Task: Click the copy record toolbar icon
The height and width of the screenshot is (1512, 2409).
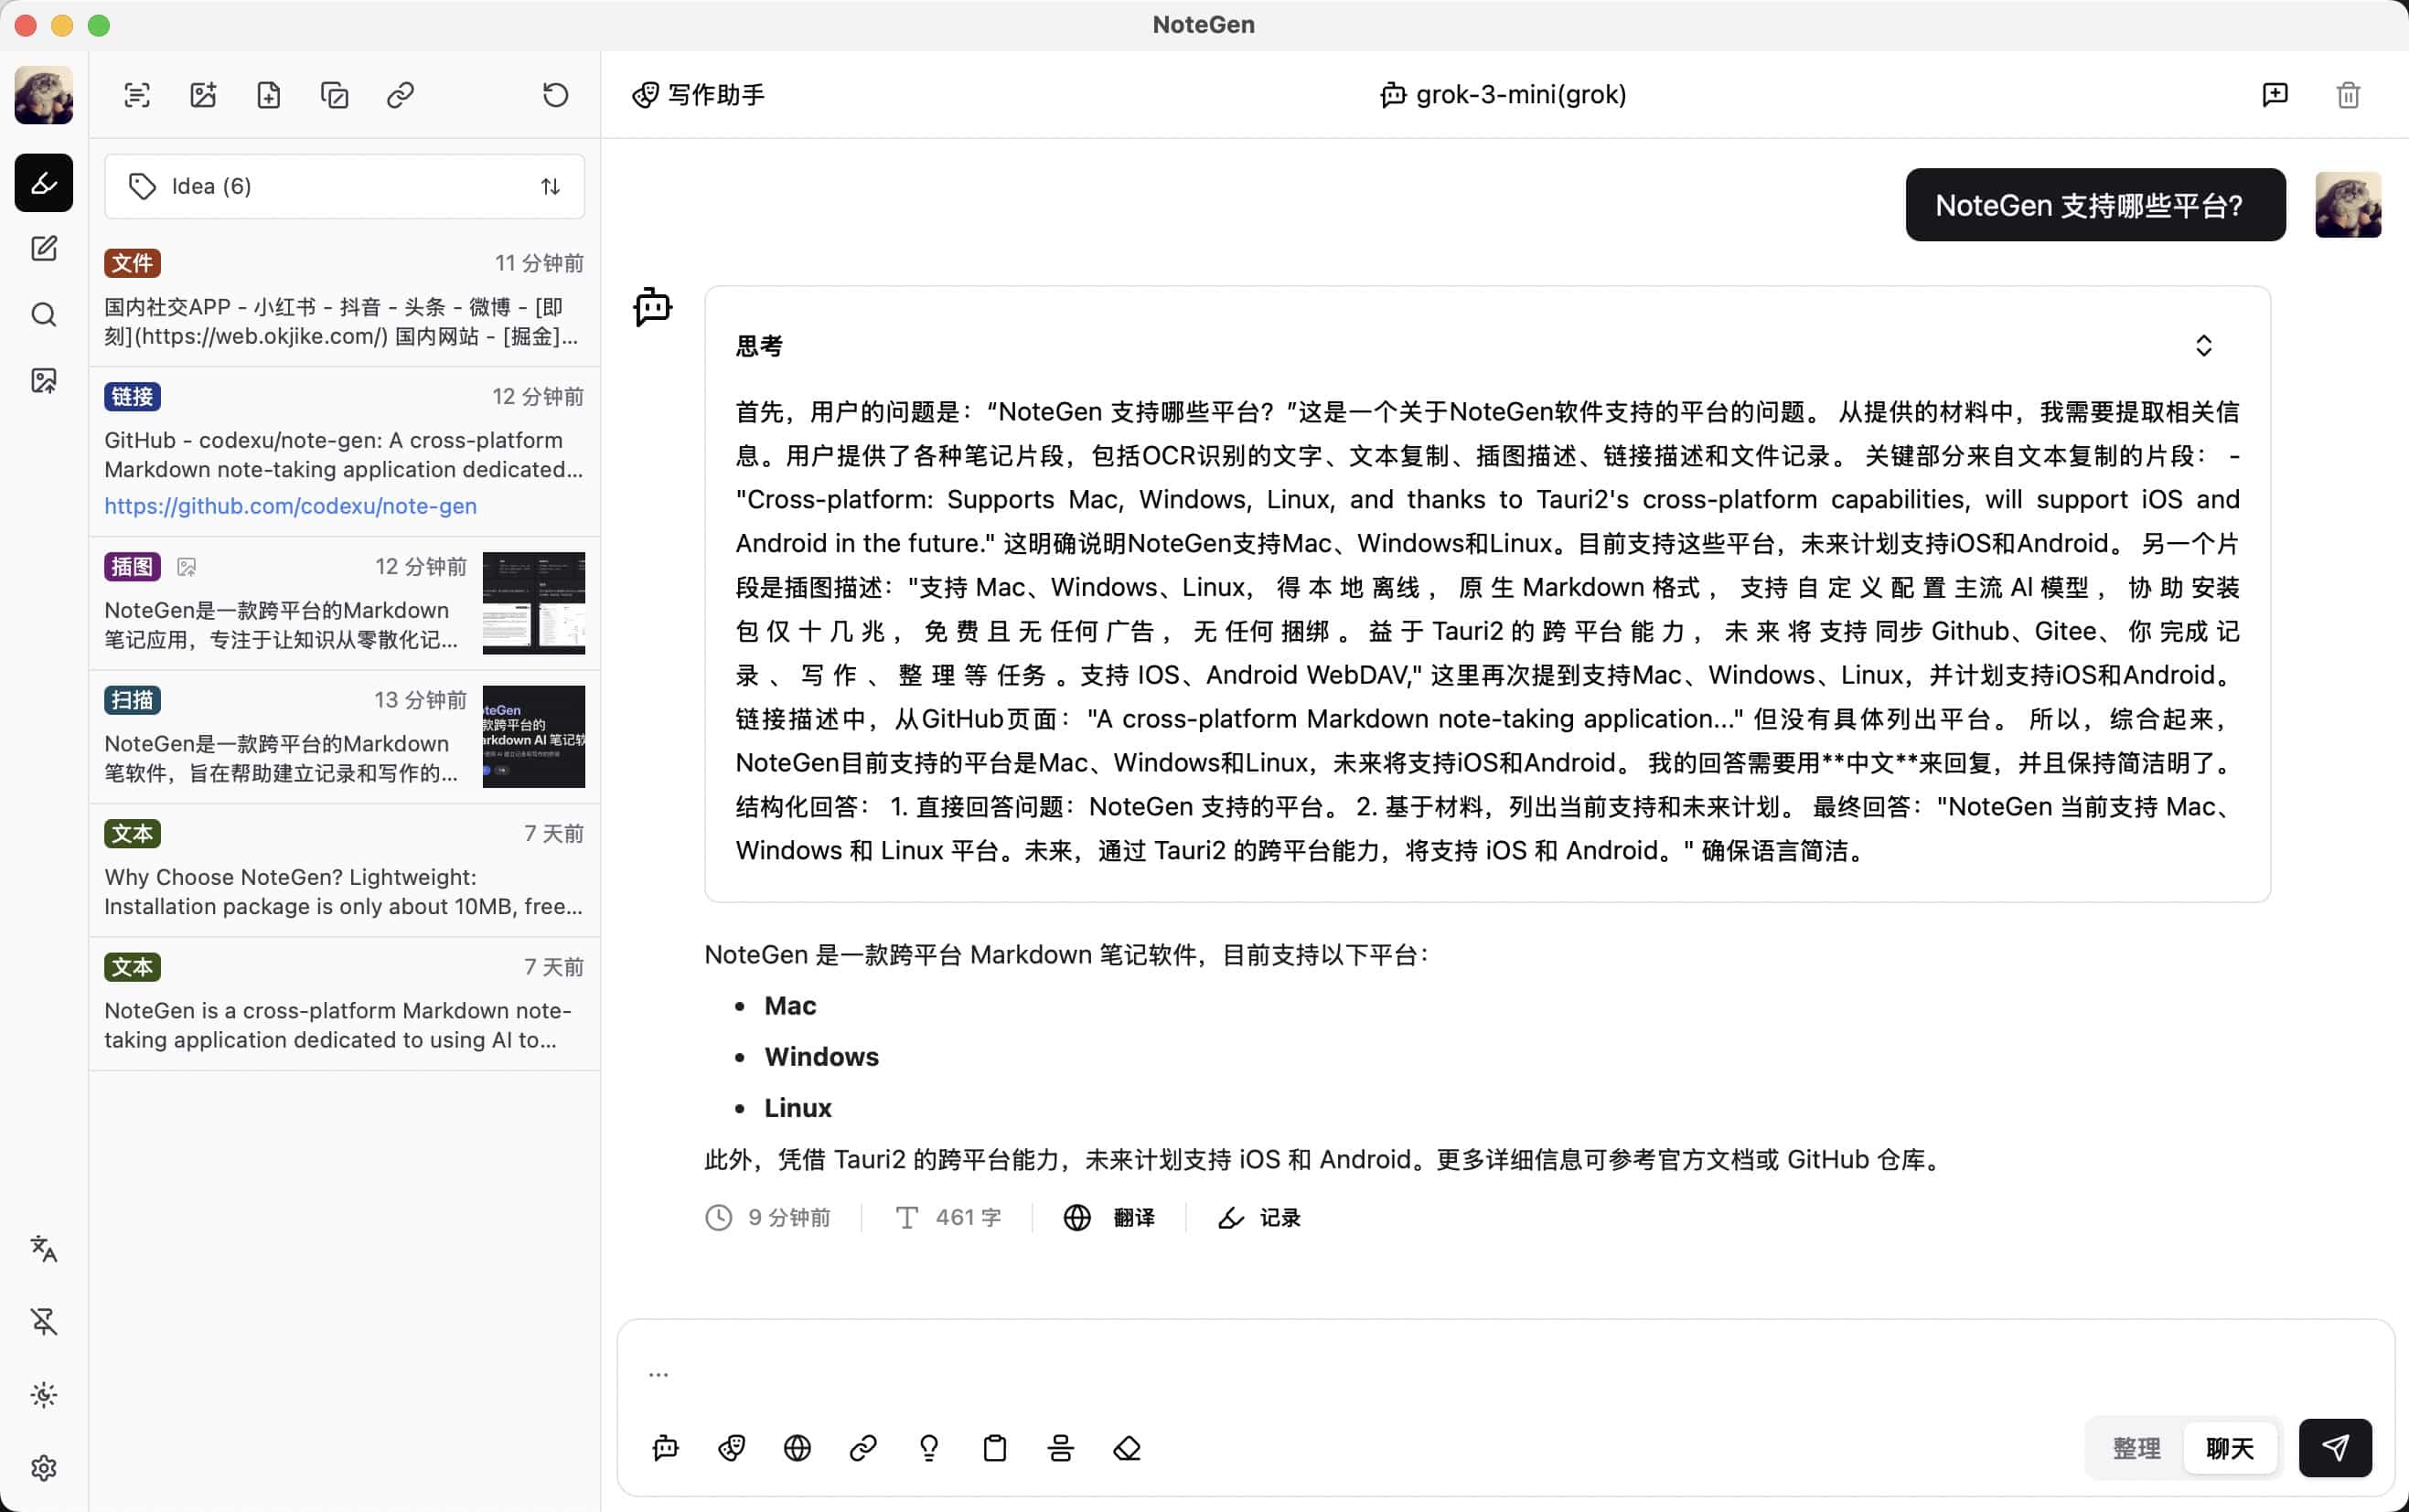Action: click(334, 95)
